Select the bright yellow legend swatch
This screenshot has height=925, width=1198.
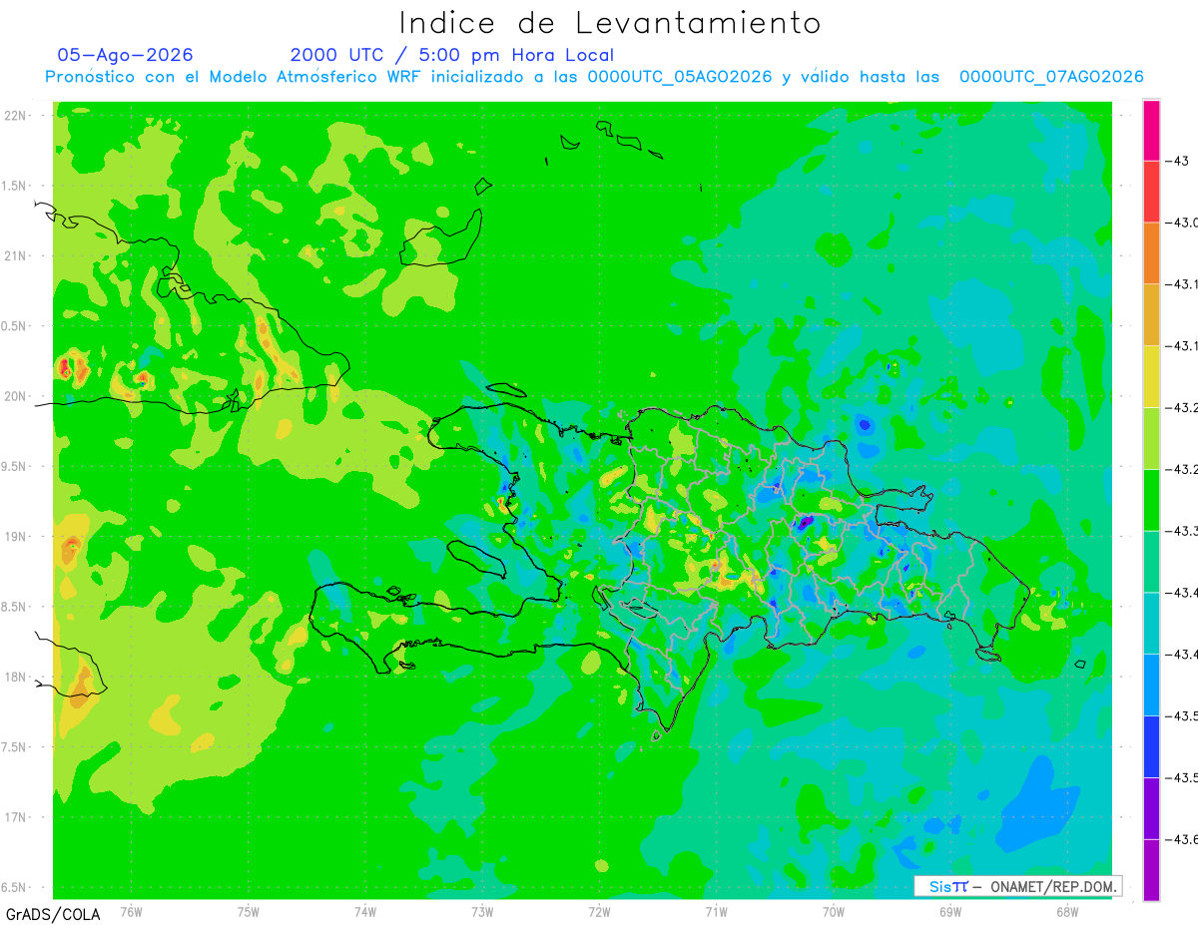1151,376
